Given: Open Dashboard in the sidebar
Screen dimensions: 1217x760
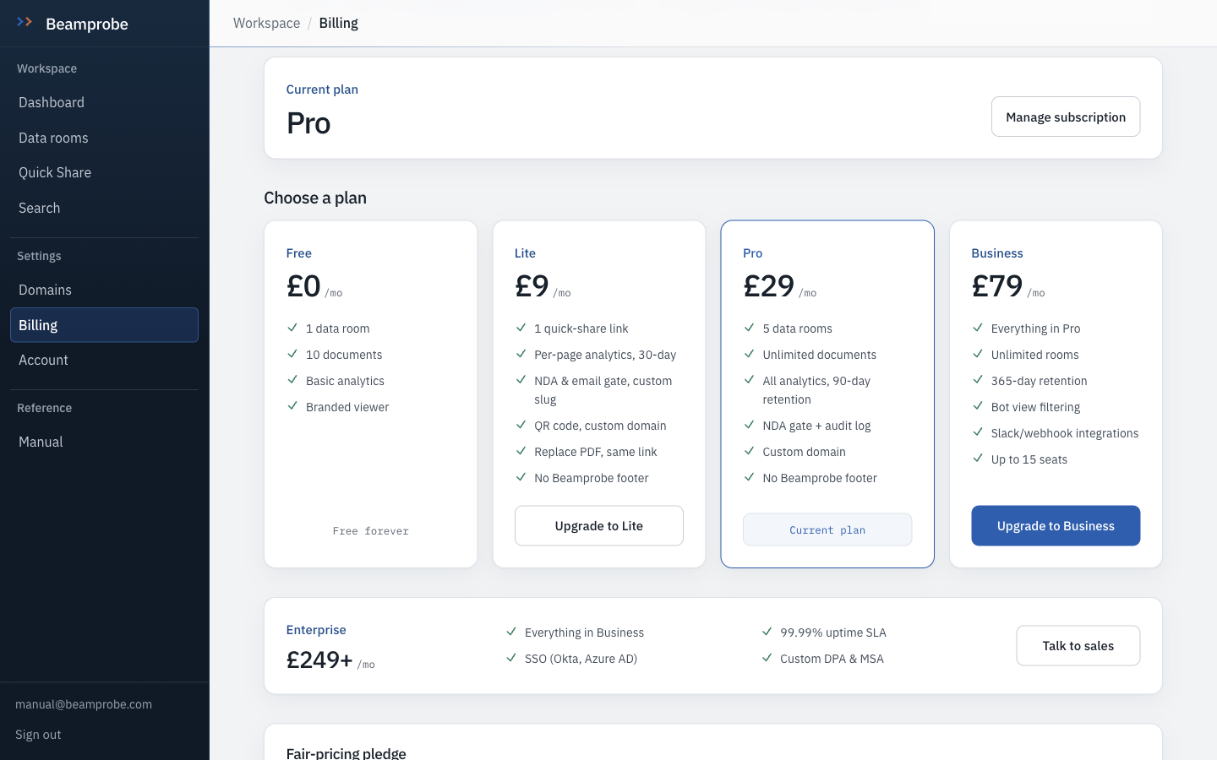Looking at the screenshot, I should click(104, 102).
